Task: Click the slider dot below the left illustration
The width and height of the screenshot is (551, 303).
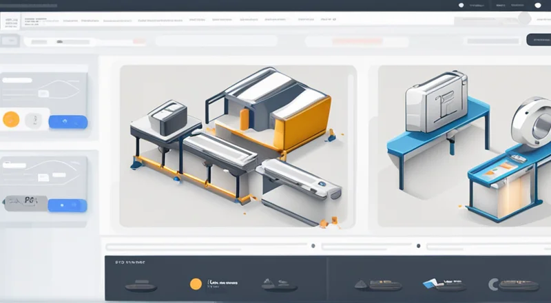Action: pos(313,245)
